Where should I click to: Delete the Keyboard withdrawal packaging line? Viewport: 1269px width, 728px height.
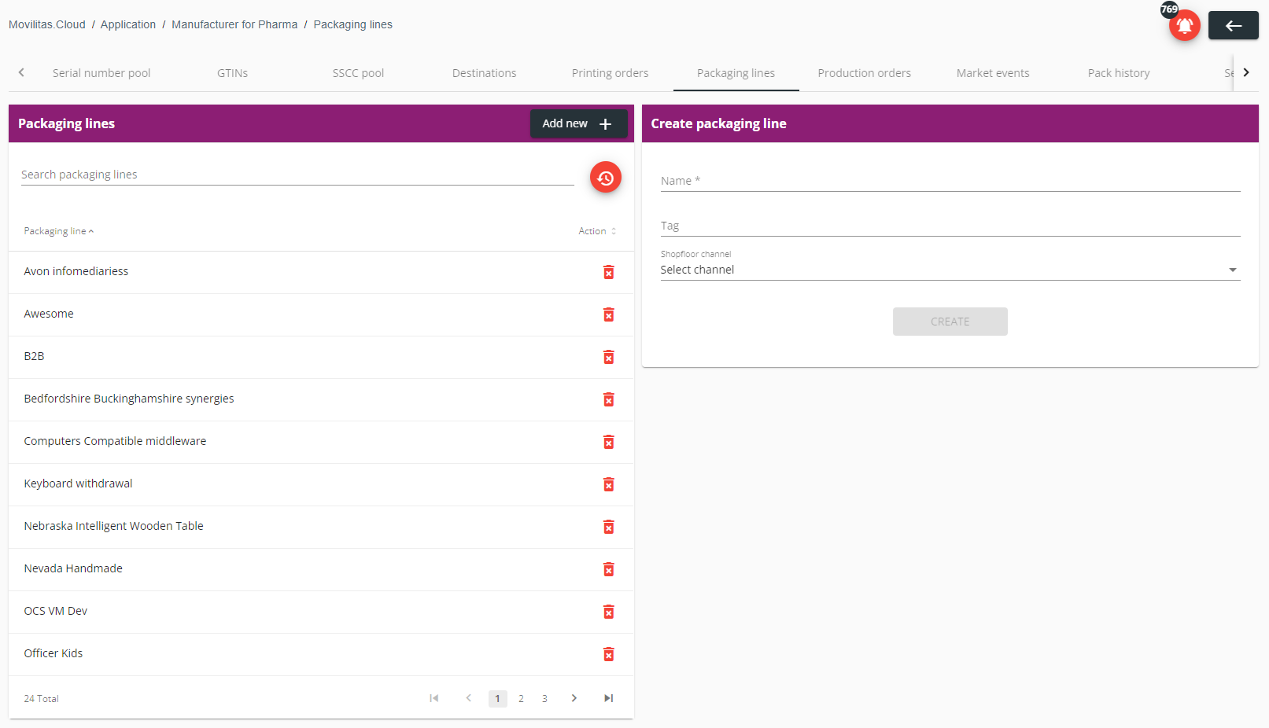pos(608,484)
